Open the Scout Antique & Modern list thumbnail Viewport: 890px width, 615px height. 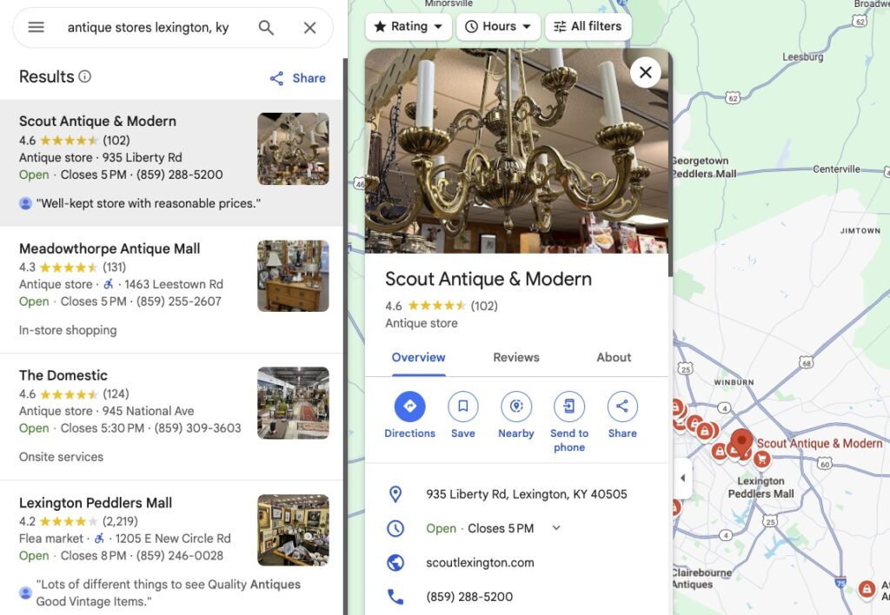(x=293, y=149)
